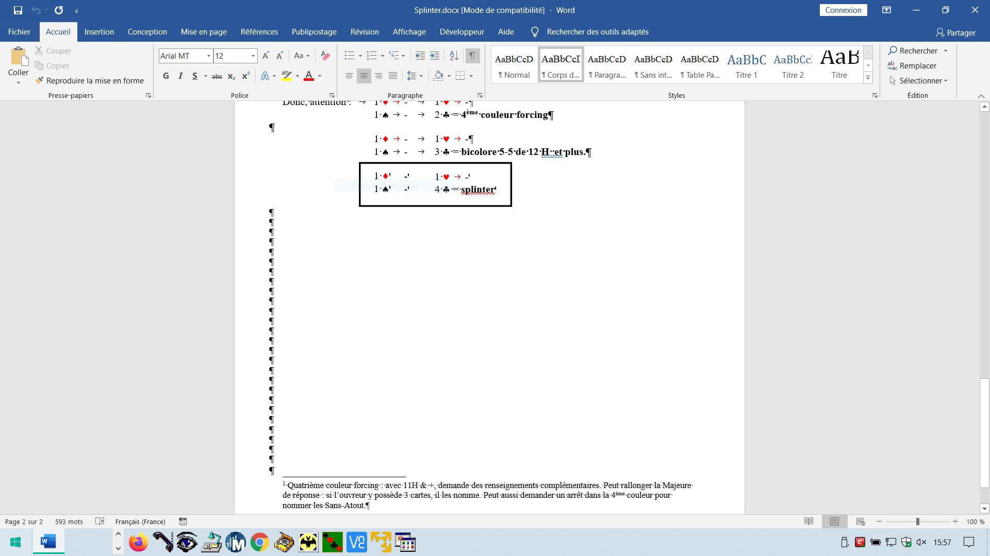Switch to read mode view icon
Viewport: 990px width, 556px height.
point(809,522)
